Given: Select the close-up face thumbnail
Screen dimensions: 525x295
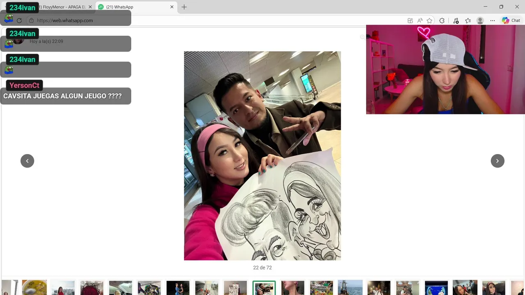Looking at the screenshot, I should (x=293, y=288).
